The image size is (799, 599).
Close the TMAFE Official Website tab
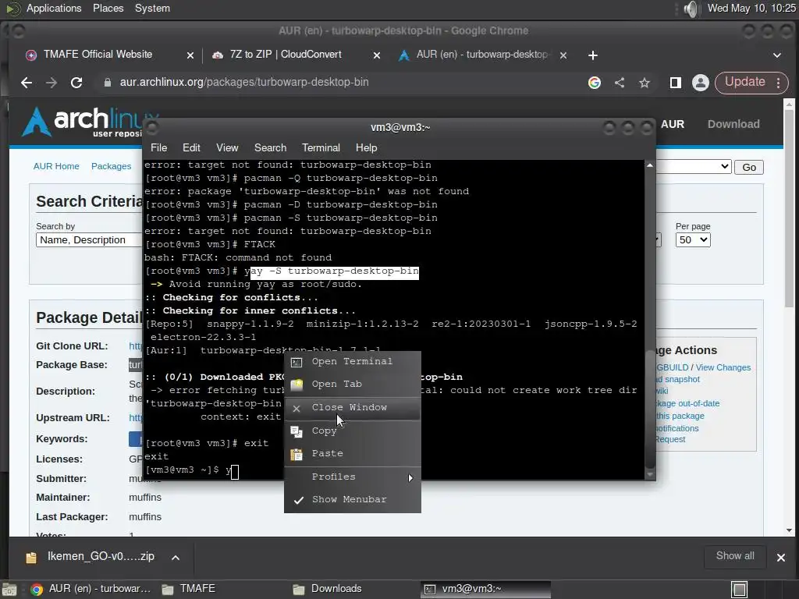[x=190, y=55]
